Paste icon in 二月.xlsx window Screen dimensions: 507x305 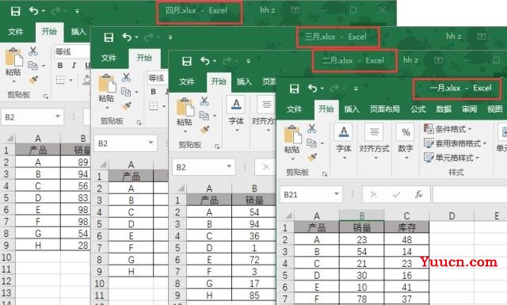point(185,107)
